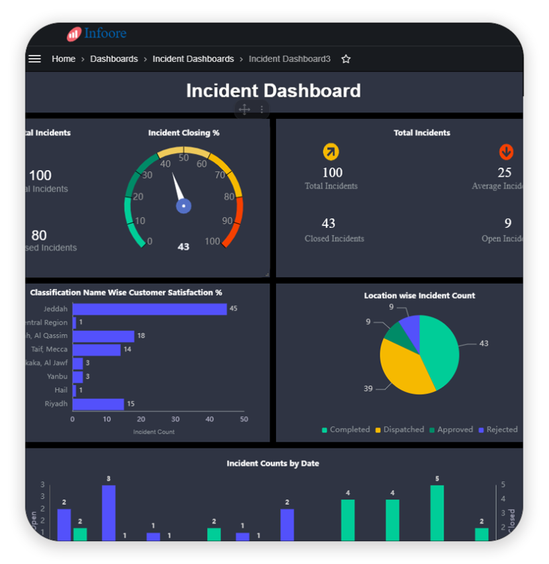This screenshot has width=549, height=564.
Task: Toggle the Dispatched legend item
Action: (399, 430)
